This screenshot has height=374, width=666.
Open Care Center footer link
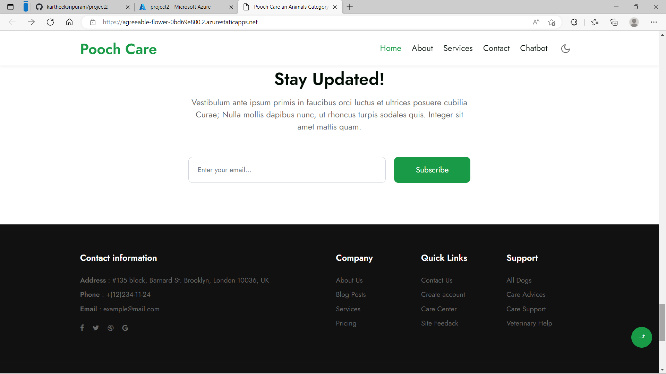[x=439, y=309]
